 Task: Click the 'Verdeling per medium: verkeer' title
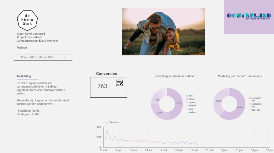(x=175, y=76)
